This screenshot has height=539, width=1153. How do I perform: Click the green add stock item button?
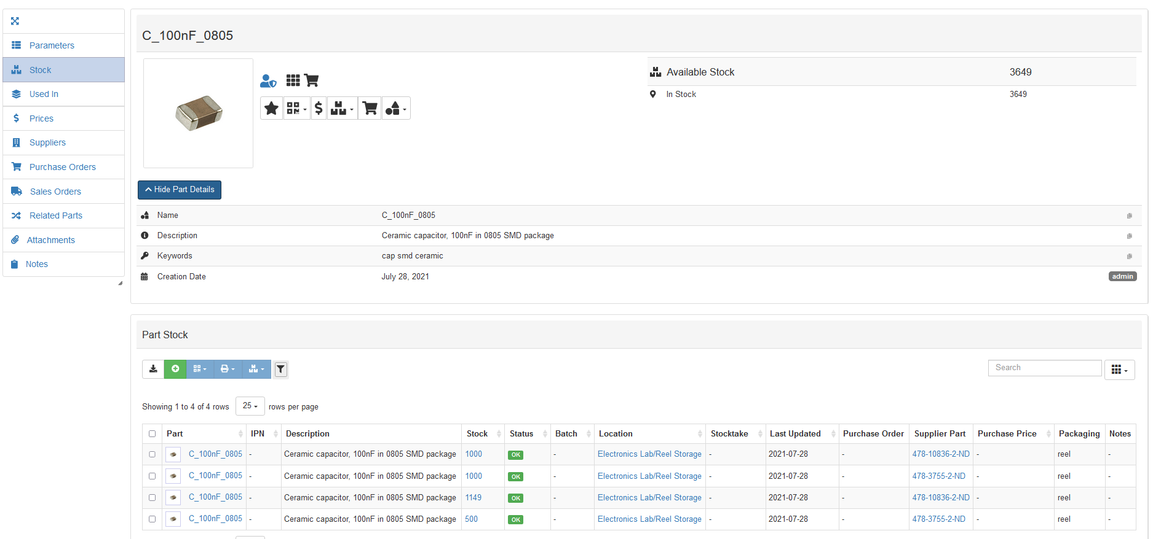point(175,369)
